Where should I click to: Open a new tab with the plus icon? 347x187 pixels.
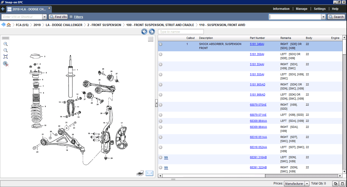coord(3,9)
